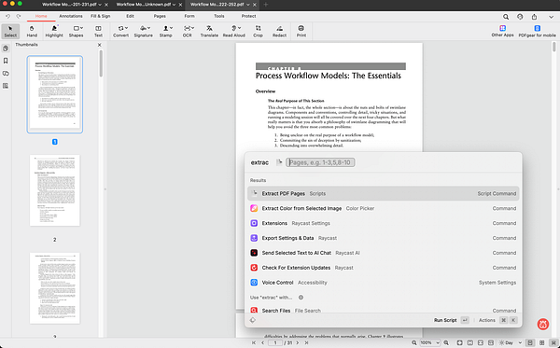The width and height of the screenshot is (560, 348).
Task: Click the share icon in top bar
Action: point(534,17)
